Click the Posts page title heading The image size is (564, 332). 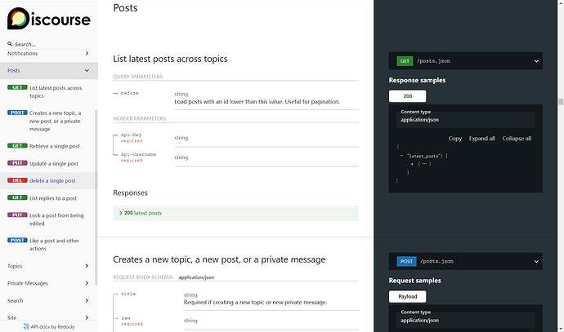pyautogui.click(x=125, y=8)
